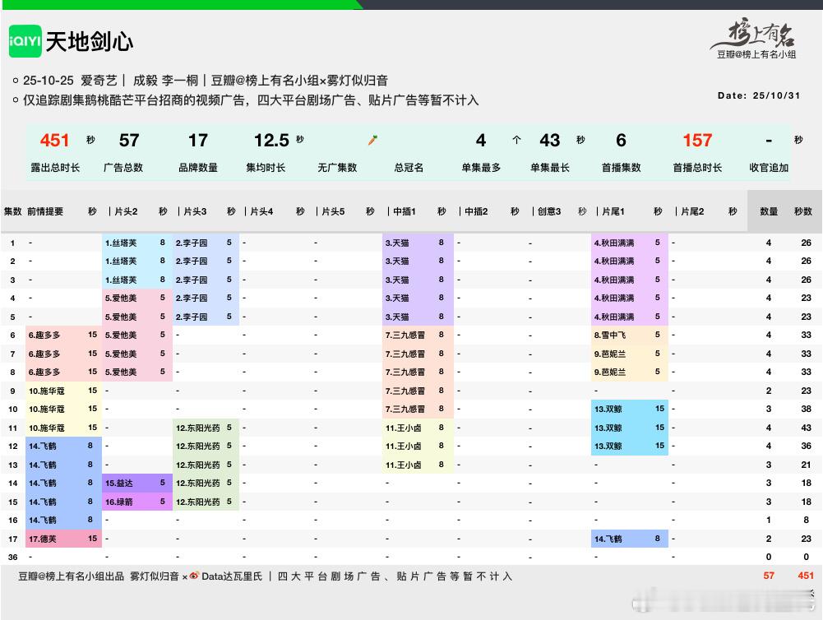Select 9.芭妮兰 cell in episode 8 row
823x620 pixels.
(x=629, y=372)
